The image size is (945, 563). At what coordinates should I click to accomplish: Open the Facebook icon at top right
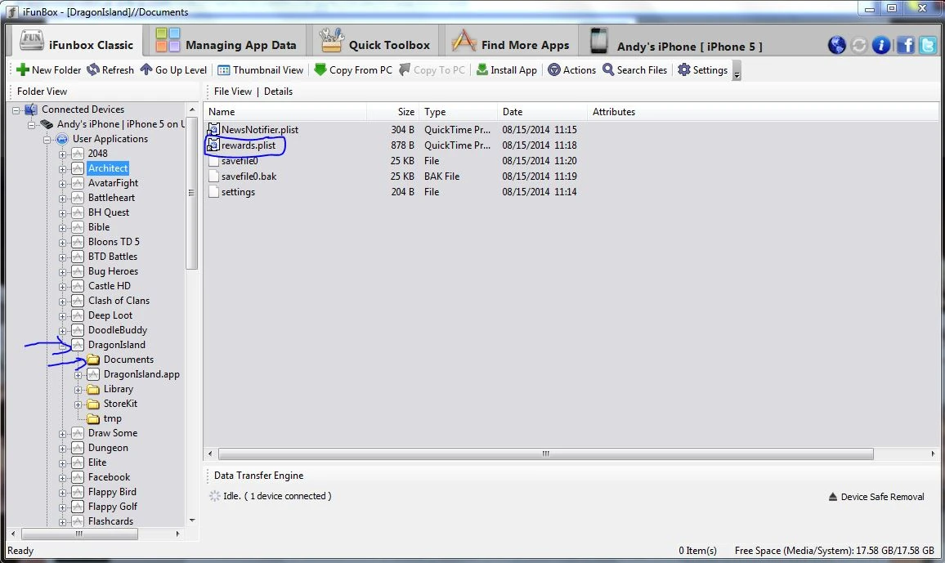point(906,45)
